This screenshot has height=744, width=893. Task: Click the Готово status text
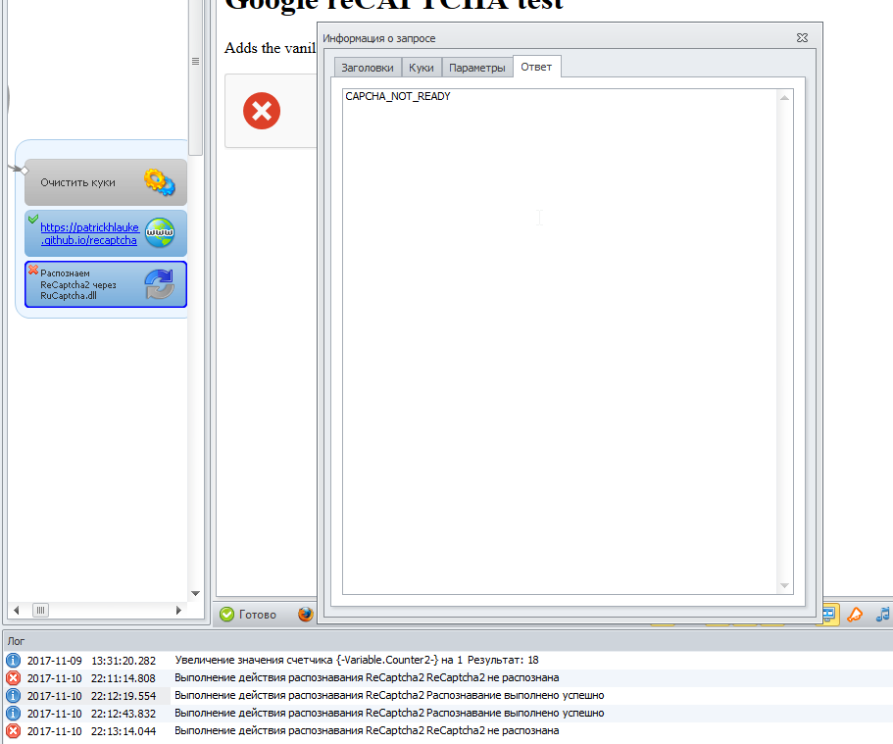[x=258, y=614]
